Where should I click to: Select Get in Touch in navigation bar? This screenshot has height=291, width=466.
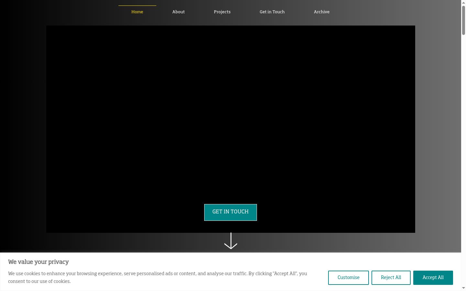272,12
